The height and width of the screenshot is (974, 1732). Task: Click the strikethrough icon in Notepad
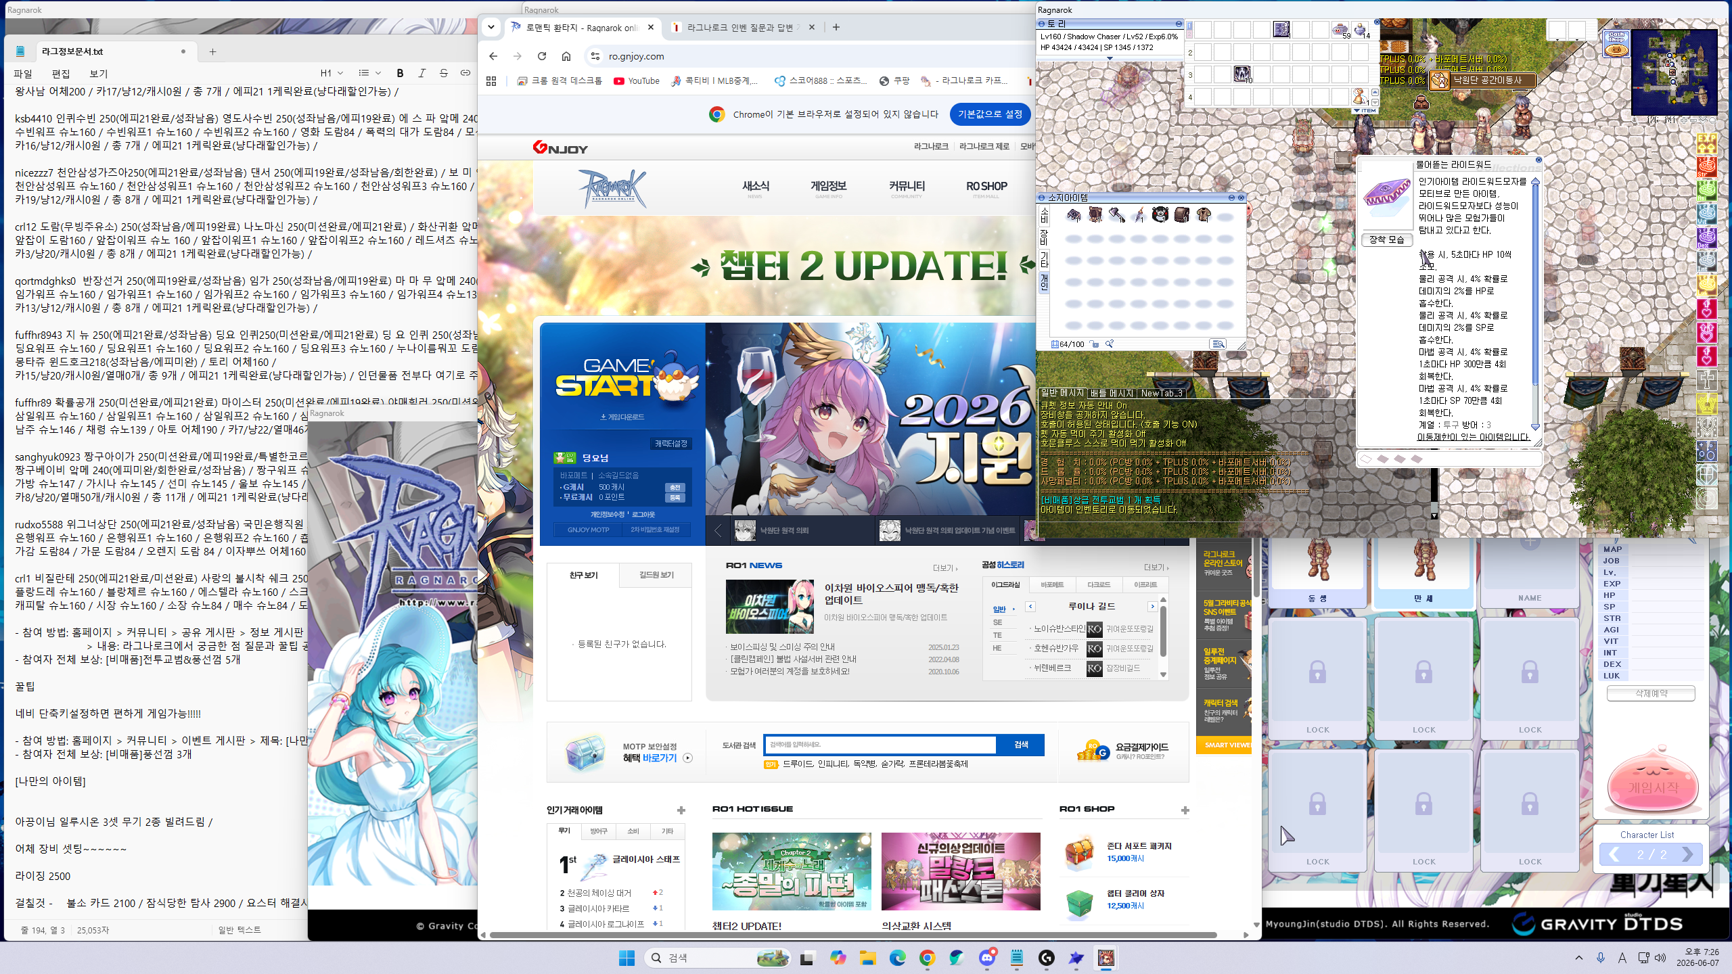[x=444, y=73]
